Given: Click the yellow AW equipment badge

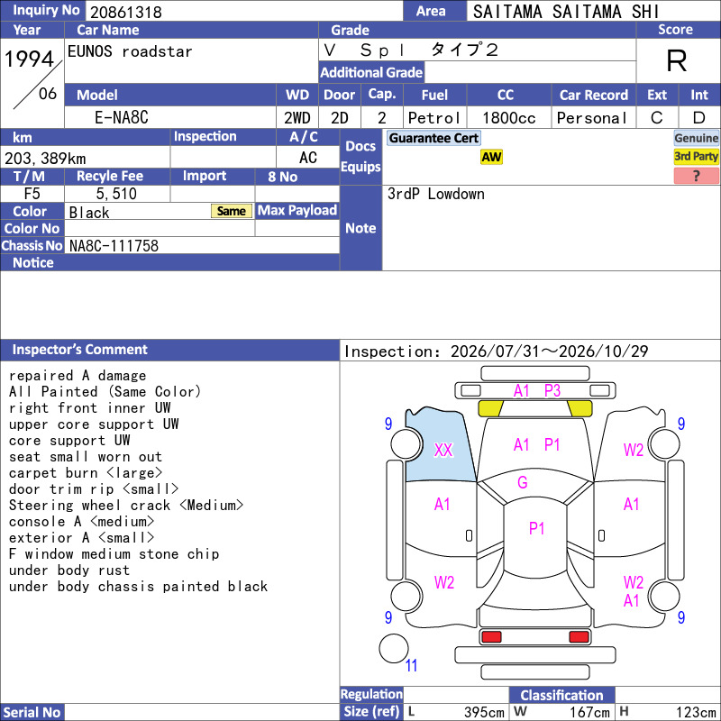Looking at the screenshot, I should point(491,157).
